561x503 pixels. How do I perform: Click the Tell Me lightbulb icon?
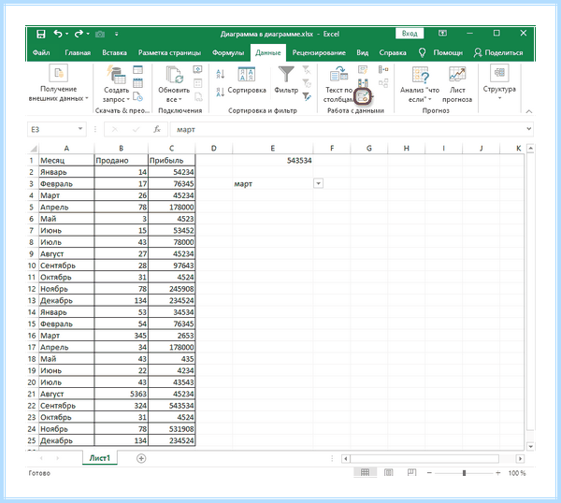click(x=423, y=53)
